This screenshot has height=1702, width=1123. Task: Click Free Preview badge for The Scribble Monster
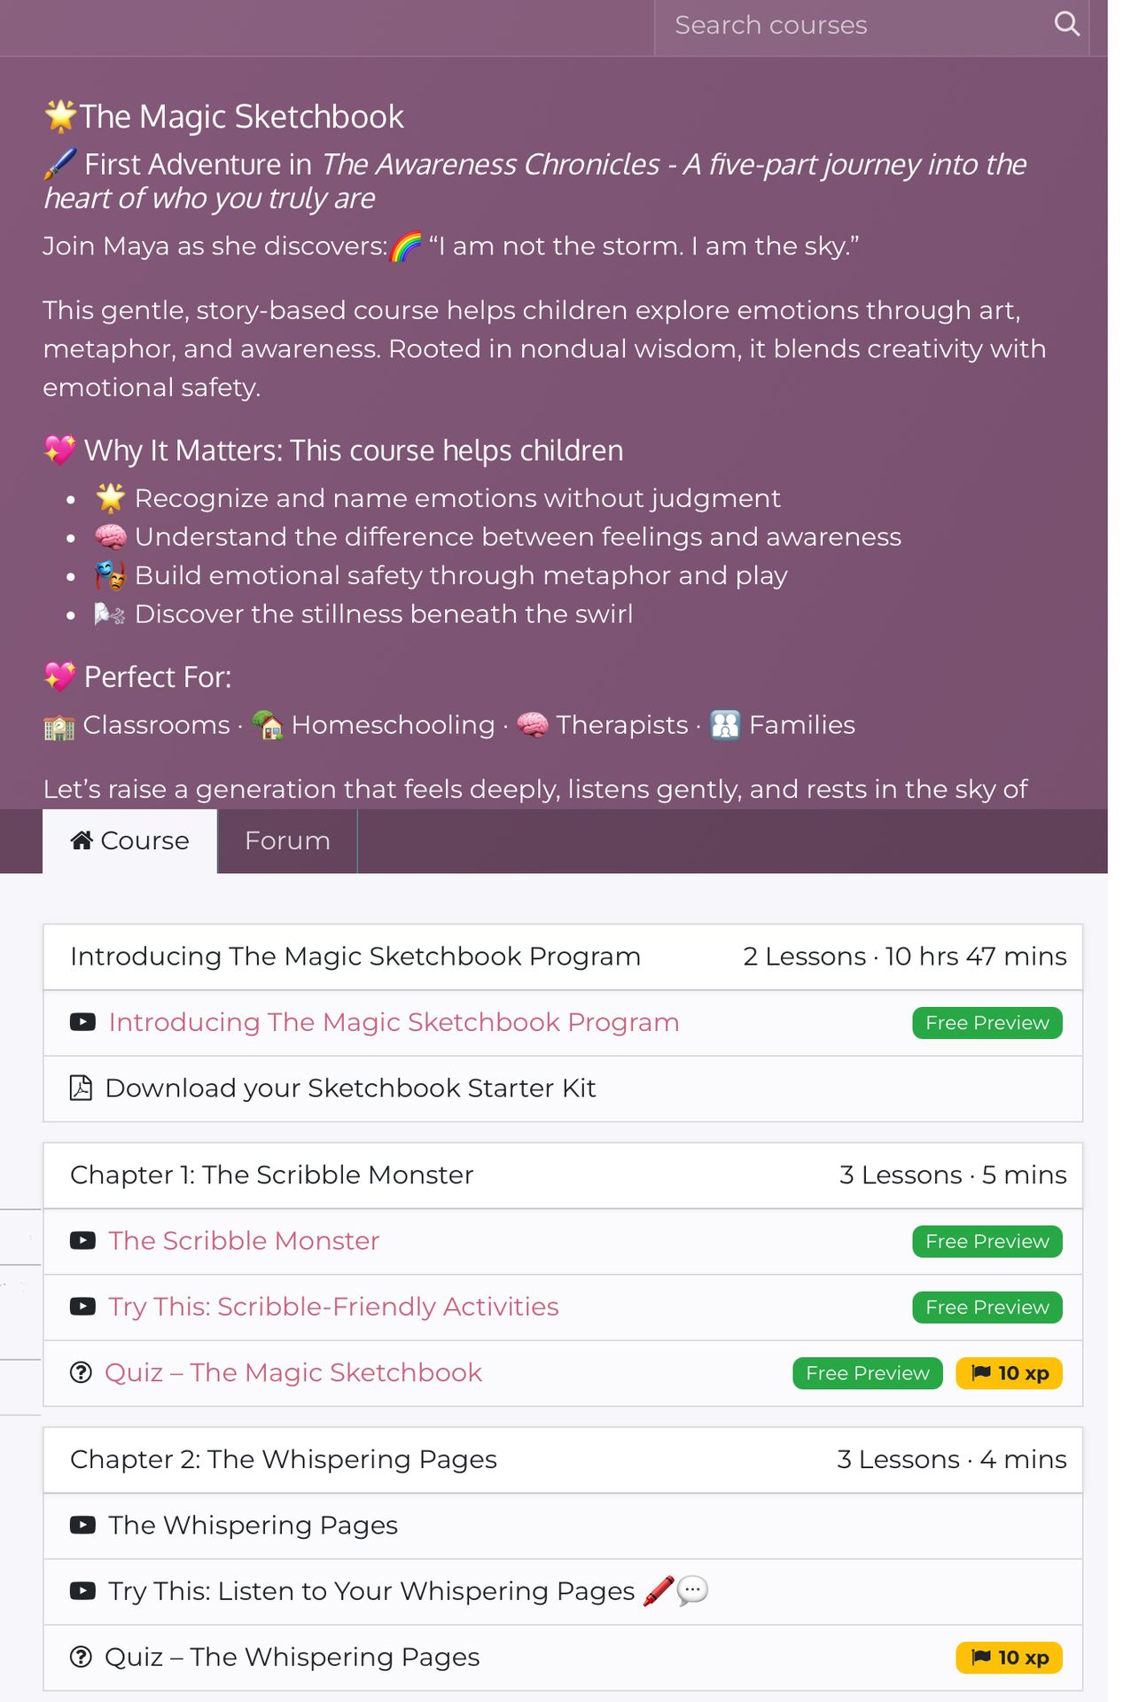987,1242
